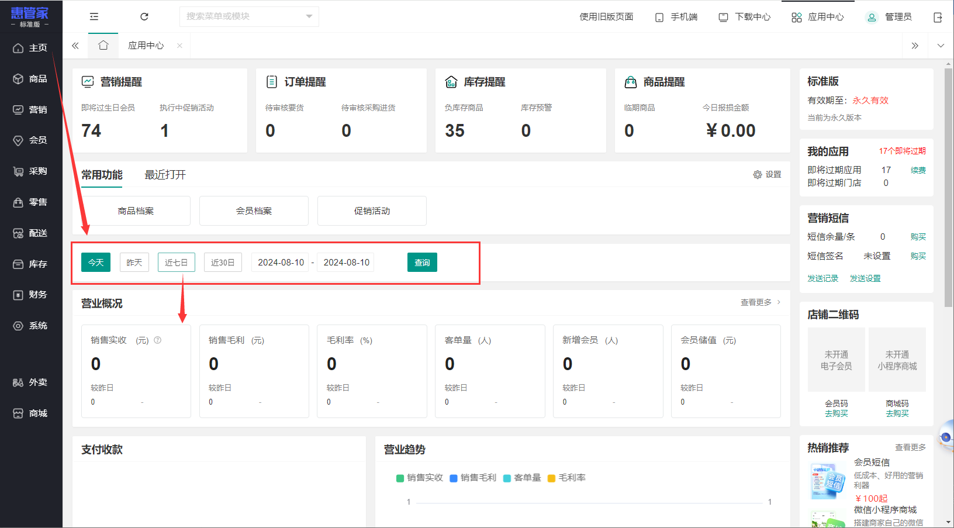954x528 pixels.
Task: Expand the tab list chevron dropdown
Action: (941, 46)
